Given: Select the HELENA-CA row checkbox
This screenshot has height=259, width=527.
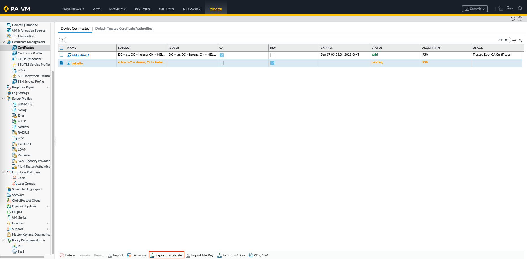Looking at the screenshot, I should (x=62, y=55).
